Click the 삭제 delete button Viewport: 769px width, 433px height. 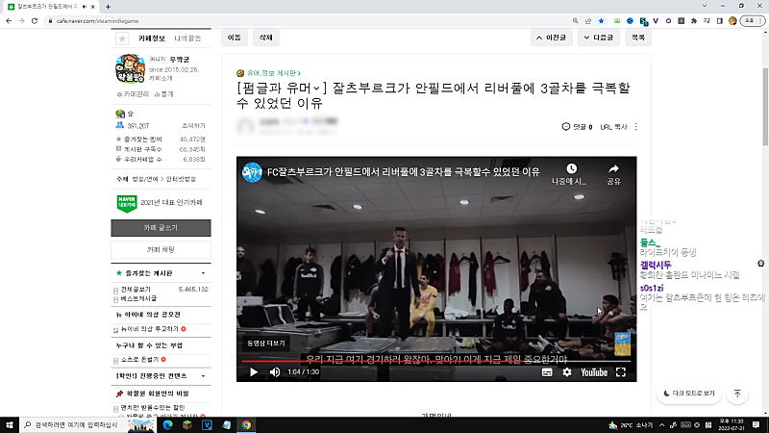tap(266, 38)
